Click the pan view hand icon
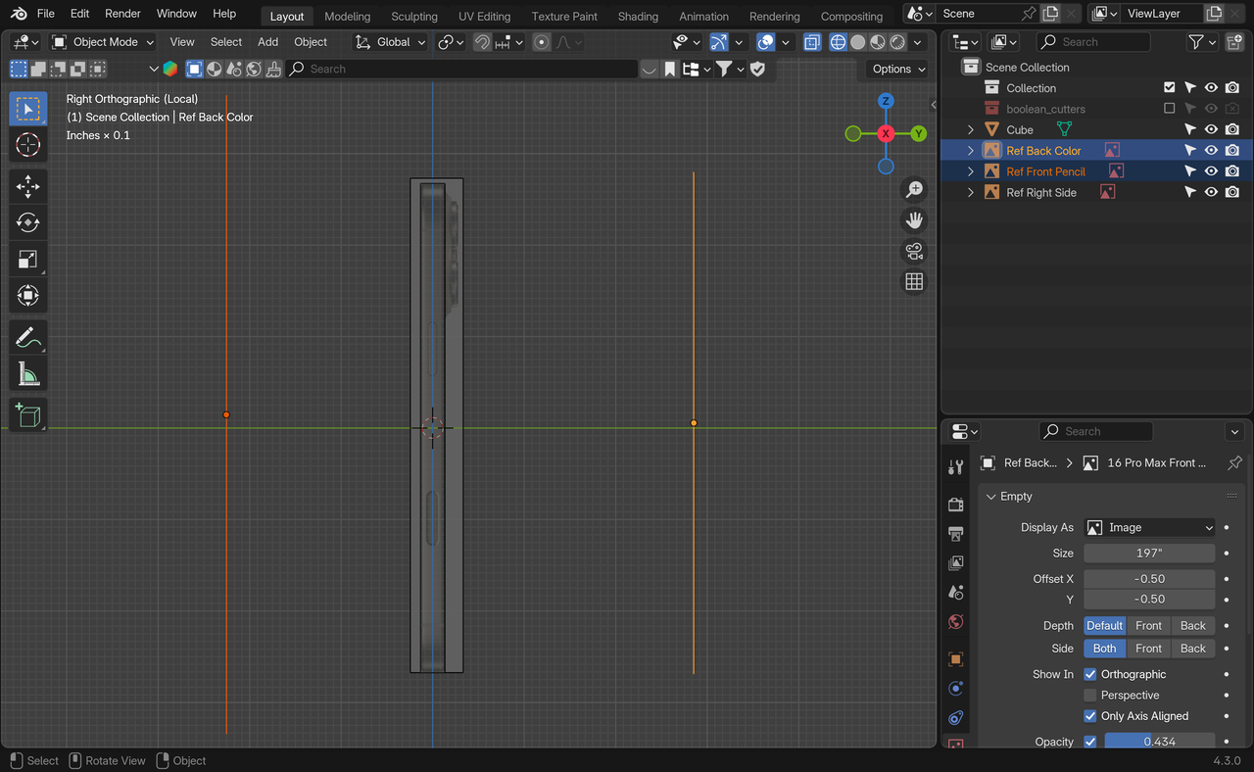The width and height of the screenshot is (1254, 772). click(x=914, y=220)
